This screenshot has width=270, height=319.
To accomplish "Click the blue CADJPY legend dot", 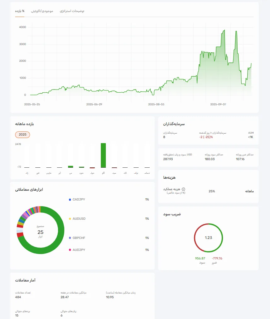I will click(70, 200).
